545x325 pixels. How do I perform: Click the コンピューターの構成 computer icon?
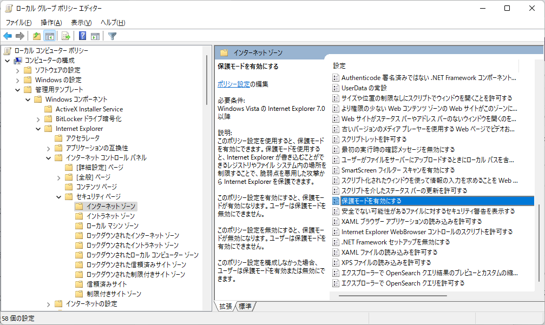pos(18,61)
